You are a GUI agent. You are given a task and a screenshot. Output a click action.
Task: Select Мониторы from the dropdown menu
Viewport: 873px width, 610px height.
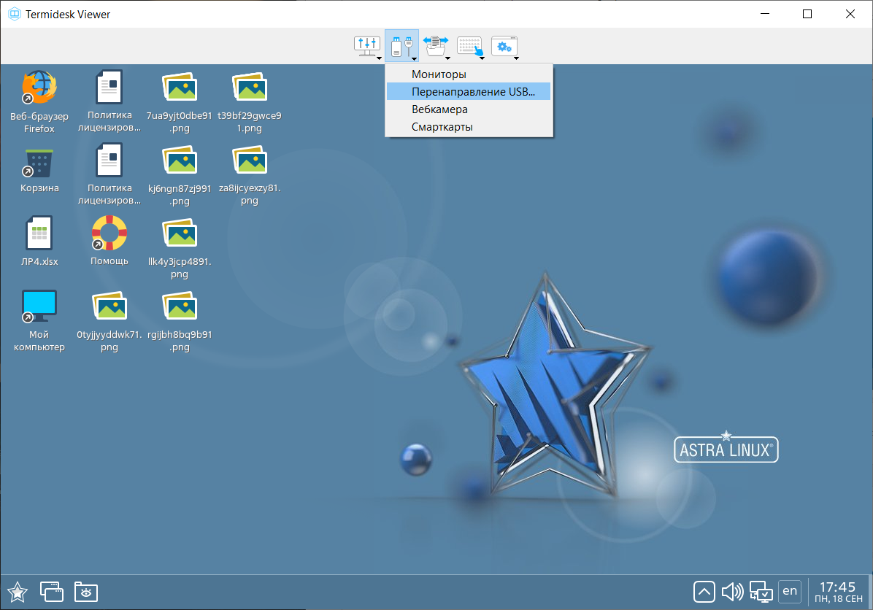pyautogui.click(x=439, y=74)
